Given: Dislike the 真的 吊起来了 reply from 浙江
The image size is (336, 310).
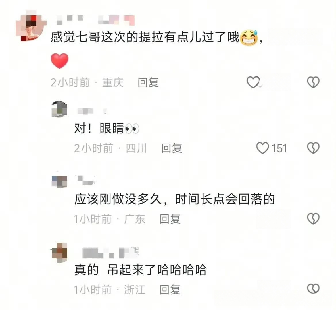Looking at the screenshot, I should pyautogui.click(x=313, y=289).
